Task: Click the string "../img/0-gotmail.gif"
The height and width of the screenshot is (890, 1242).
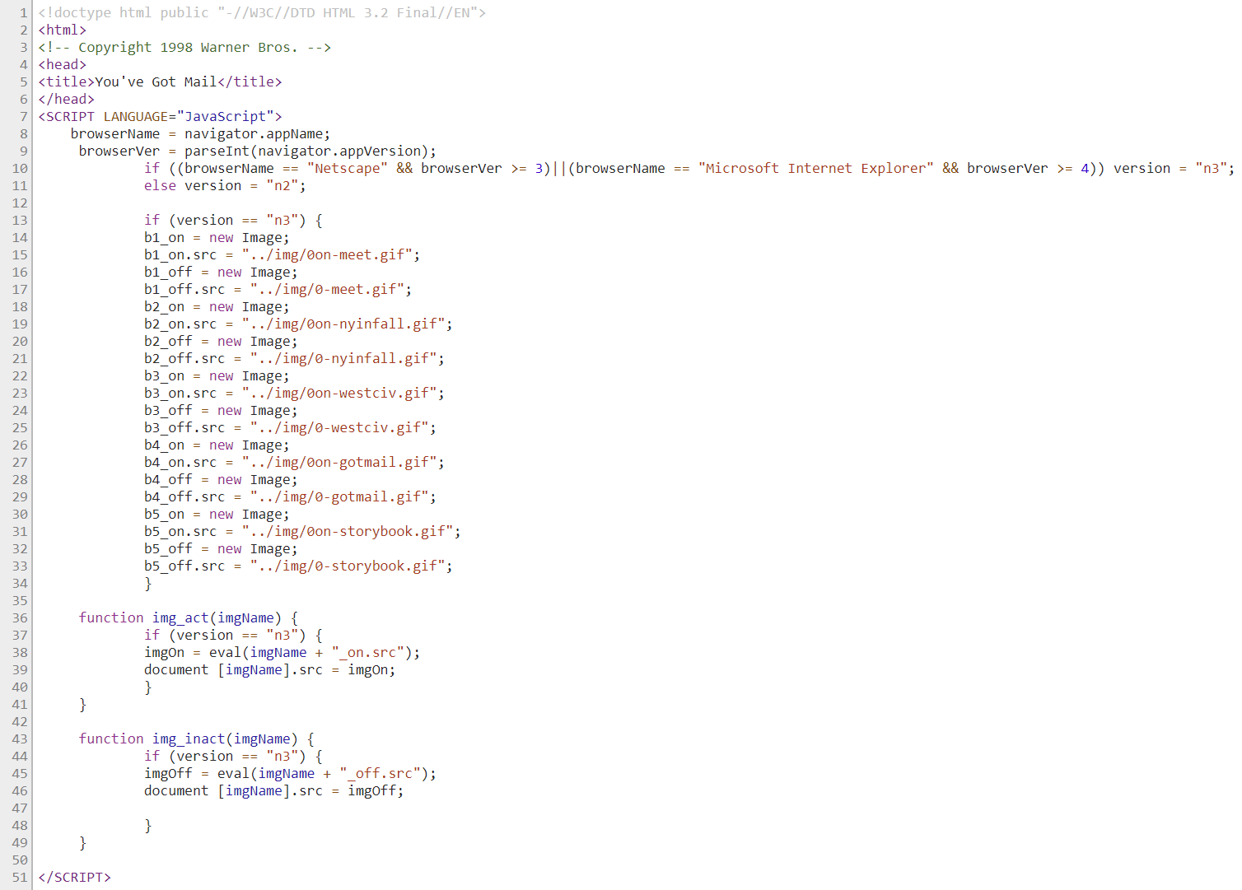Action: [x=339, y=496]
